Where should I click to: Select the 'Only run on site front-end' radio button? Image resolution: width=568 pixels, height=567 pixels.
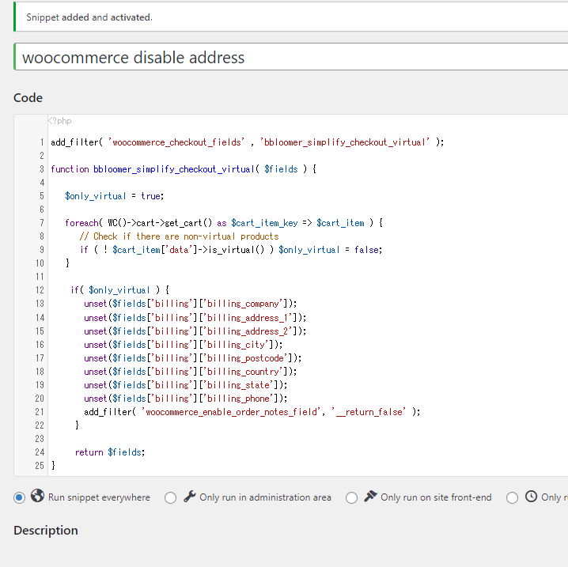point(351,497)
